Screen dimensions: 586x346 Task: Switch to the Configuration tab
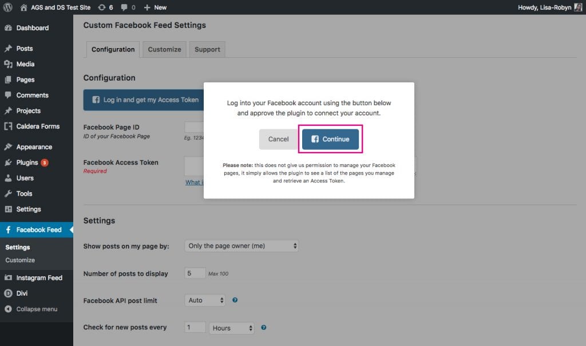coord(113,49)
